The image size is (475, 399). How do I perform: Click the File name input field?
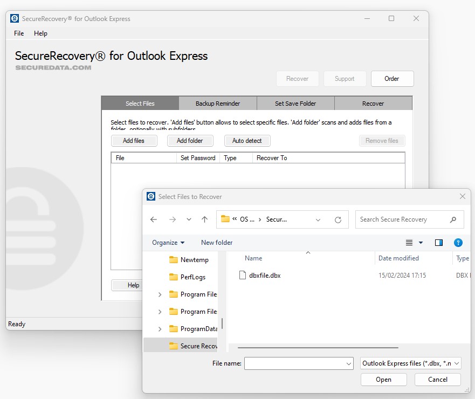[294, 364]
